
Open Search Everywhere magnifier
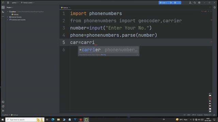[x=194, y=3]
